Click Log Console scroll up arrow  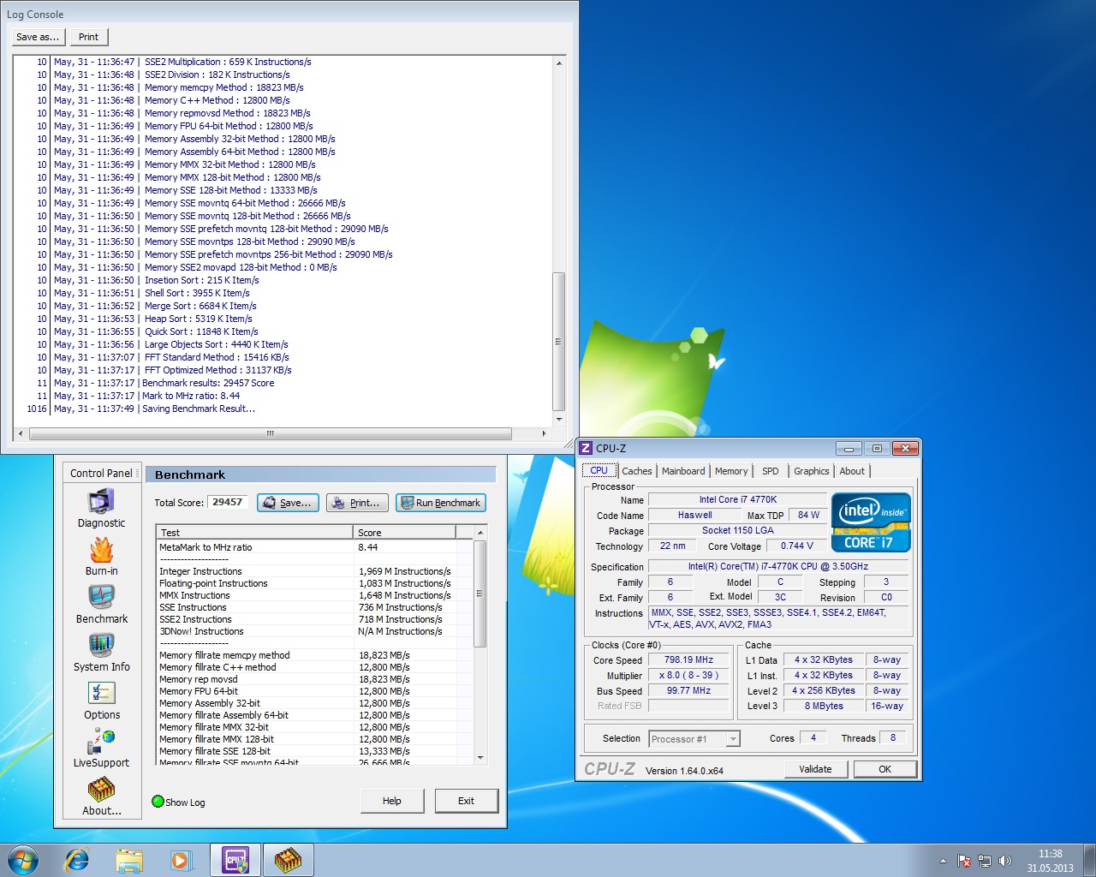point(559,63)
